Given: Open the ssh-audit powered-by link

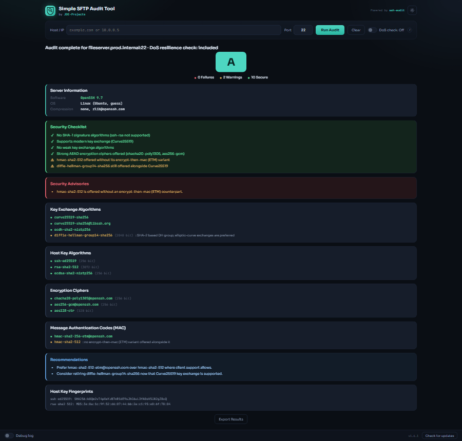Looking at the screenshot, I should 397,10.
